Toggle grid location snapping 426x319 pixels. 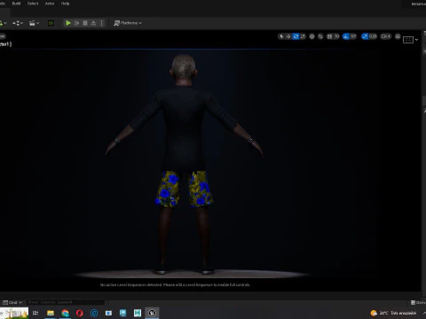[329, 36]
